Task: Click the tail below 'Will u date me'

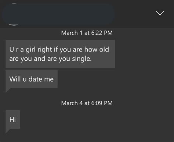Action: click(8, 90)
